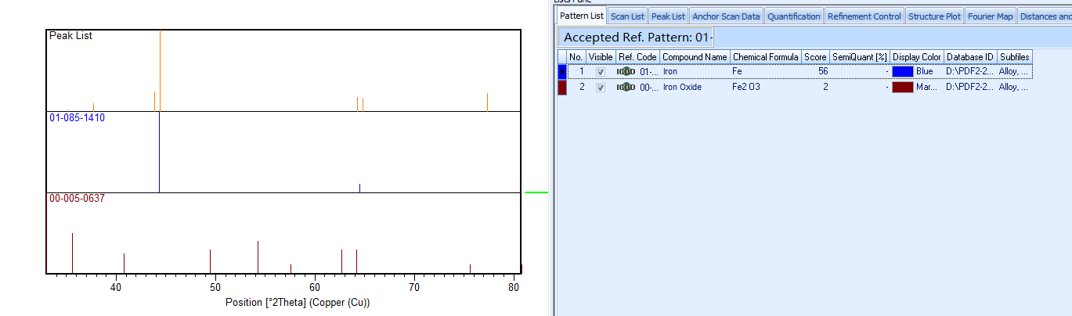Click the Visible column header
Image resolution: width=1072 pixels, height=316 pixels.
click(x=601, y=57)
